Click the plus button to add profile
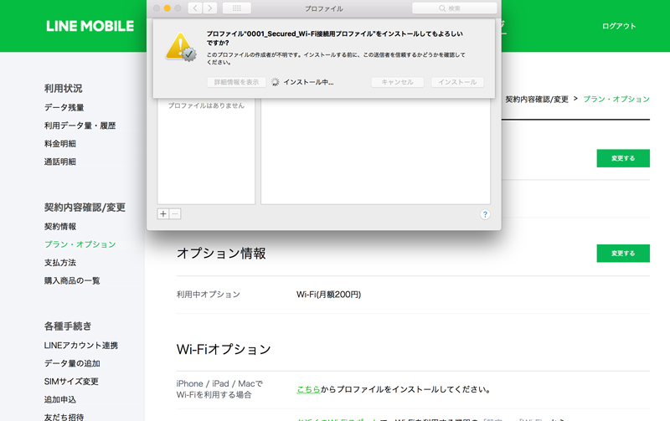670x421 pixels. tap(163, 214)
